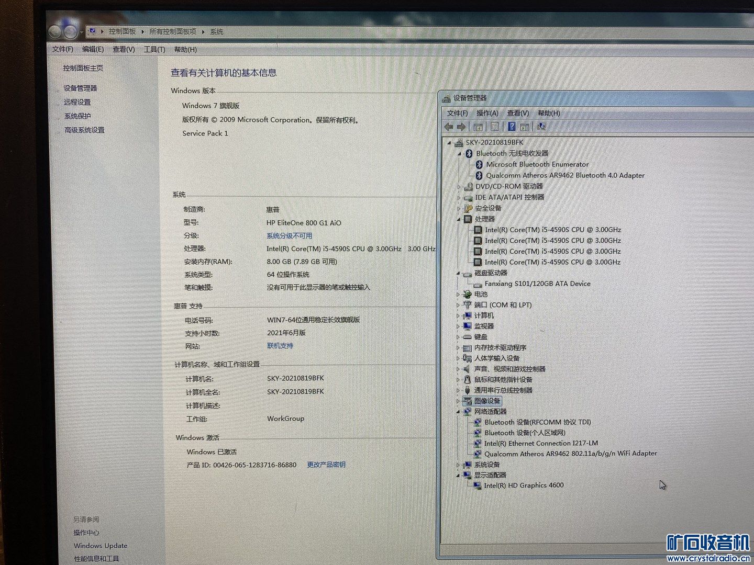754x565 pixels.
Task: Click 系统分级不可用 rating link
Action: (x=289, y=236)
